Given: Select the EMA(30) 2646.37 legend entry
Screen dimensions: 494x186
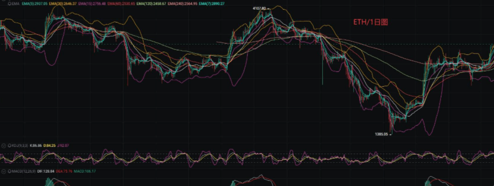Looking at the screenshot, I should click(63, 4).
